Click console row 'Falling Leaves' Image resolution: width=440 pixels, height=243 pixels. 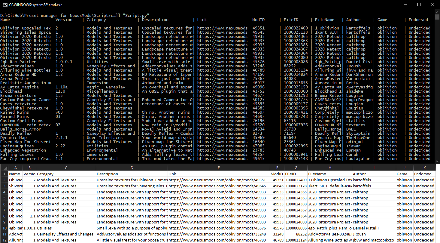(x=215, y=154)
